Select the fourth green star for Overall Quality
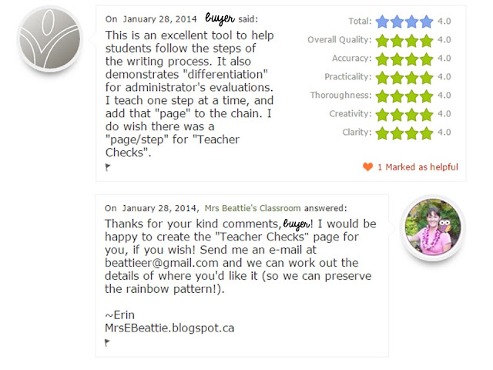Viewport: 493px width, 370px height. [424, 40]
